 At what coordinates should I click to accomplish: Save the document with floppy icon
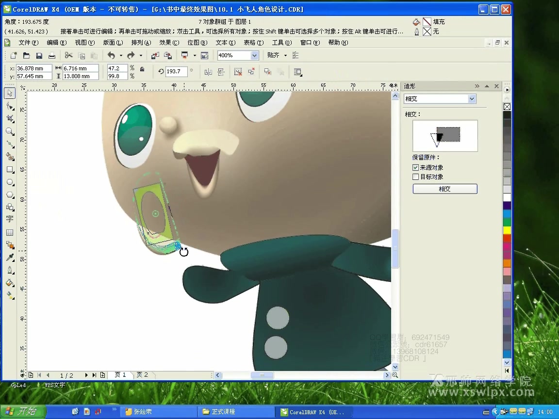[39, 55]
